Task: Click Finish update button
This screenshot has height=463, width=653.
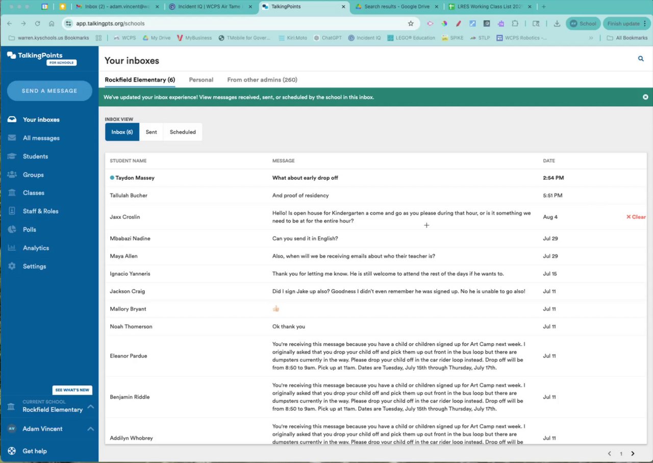Action: 627,23
